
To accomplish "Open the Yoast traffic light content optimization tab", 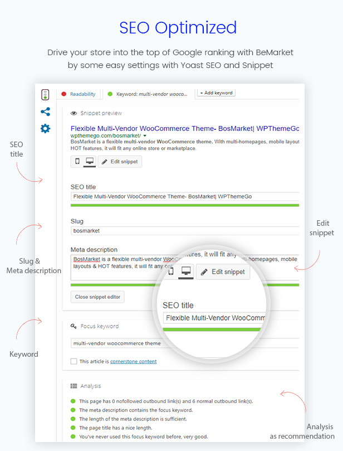I will (x=45, y=94).
